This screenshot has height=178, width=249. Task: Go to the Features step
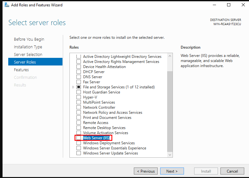(x=21, y=70)
